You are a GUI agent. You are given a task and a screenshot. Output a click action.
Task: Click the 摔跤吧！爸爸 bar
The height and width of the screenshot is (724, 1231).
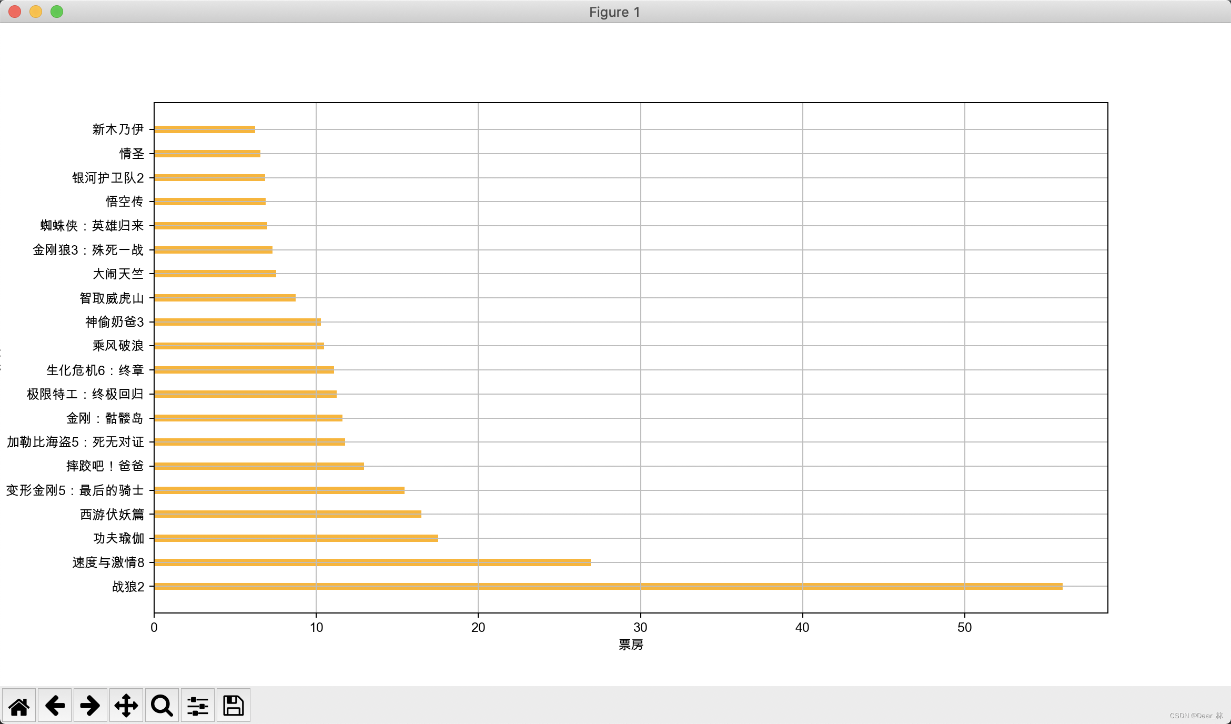pos(259,466)
